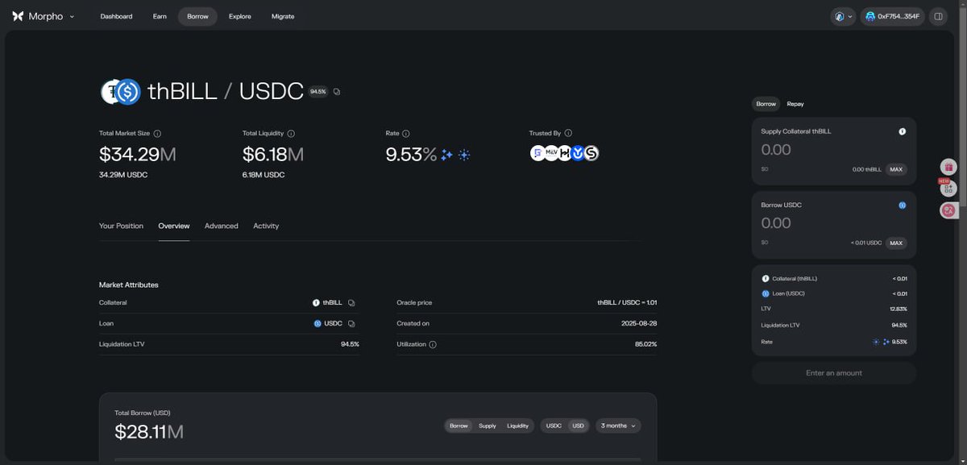The width and height of the screenshot is (967, 465).
Task: Click the dotted burst icon by rate
Action: pos(464,156)
